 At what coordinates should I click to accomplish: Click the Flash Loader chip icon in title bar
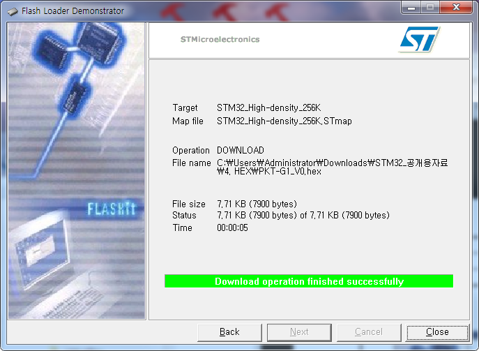pos(13,12)
